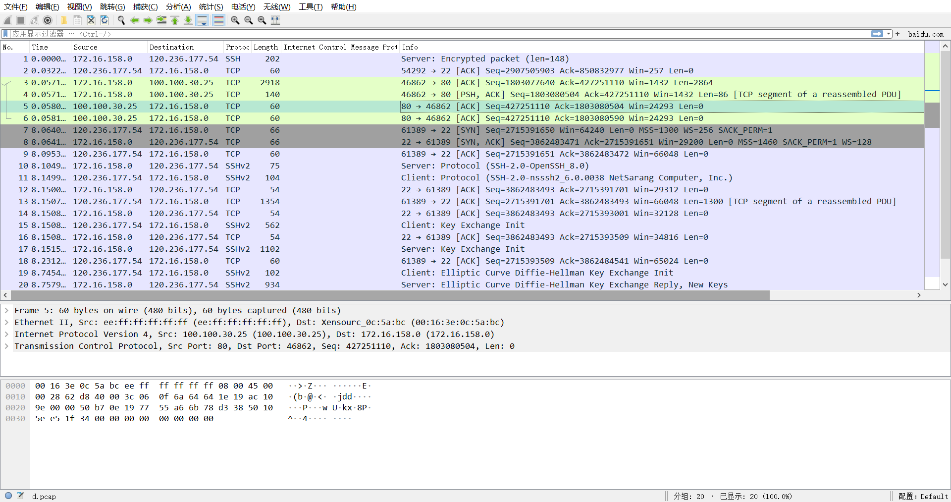
Task: Apply display filter with the arrow button
Action: click(x=877, y=34)
